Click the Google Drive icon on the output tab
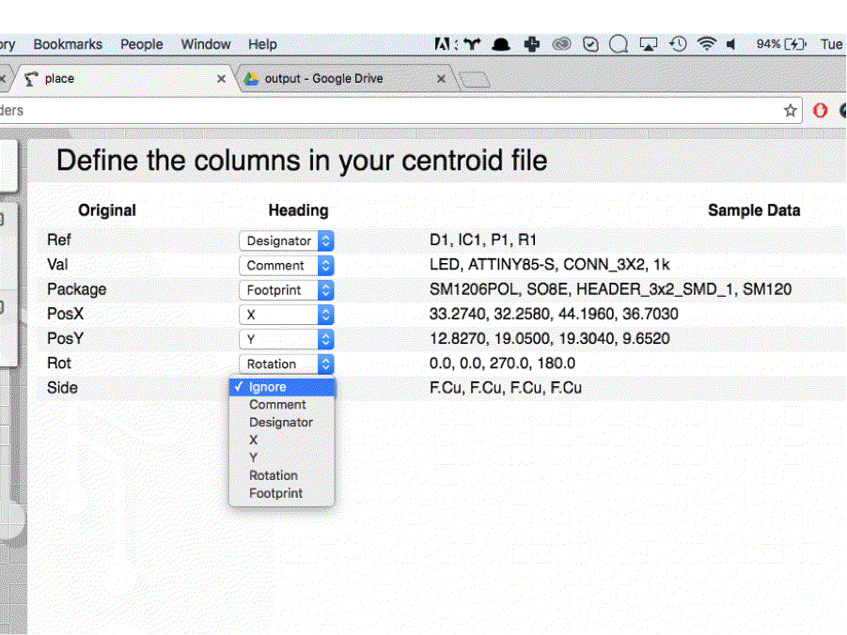 click(250, 79)
